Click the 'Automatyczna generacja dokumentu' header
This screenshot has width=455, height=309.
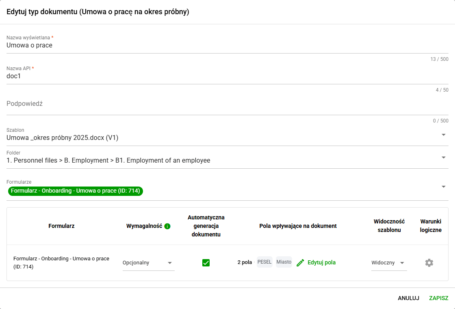[x=206, y=226]
